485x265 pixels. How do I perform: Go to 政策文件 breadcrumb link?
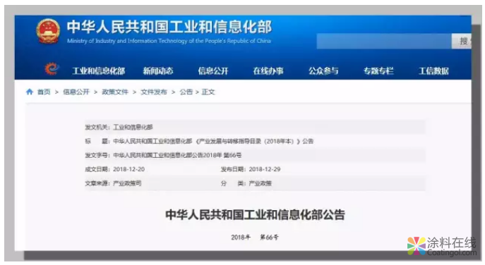point(115,92)
